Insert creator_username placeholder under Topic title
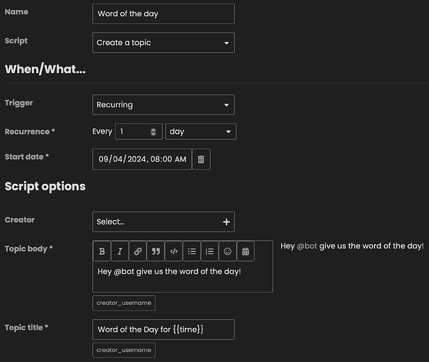This screenshot has height=362, width=429. (124, 350)
